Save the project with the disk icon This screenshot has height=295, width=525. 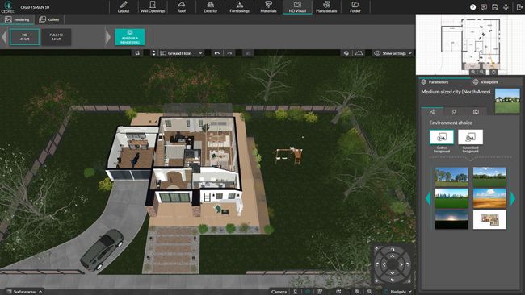495,7
